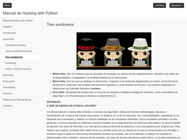Open the Actividades section

[x=20, y=87]
